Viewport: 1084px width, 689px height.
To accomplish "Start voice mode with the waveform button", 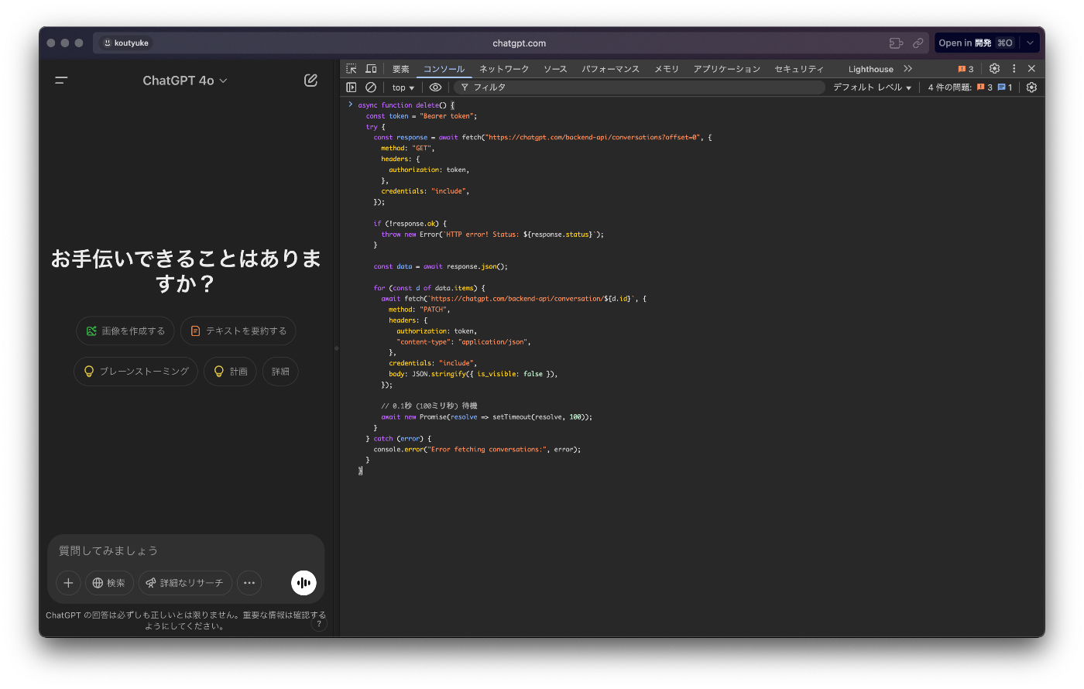I will tap(304, 583).
